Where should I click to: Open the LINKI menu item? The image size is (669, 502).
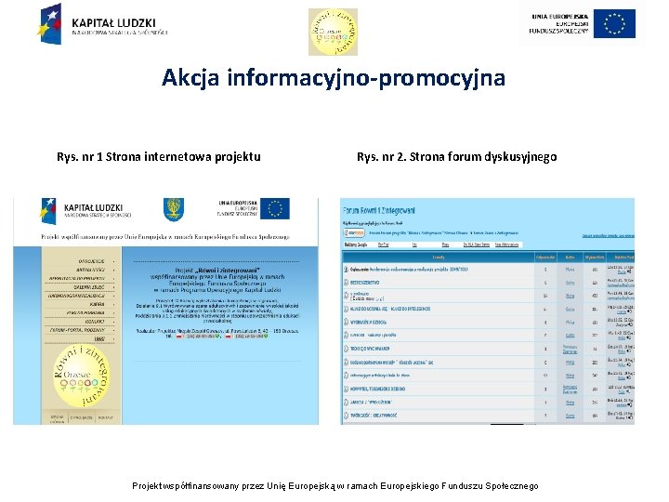[x=99, y=338]
